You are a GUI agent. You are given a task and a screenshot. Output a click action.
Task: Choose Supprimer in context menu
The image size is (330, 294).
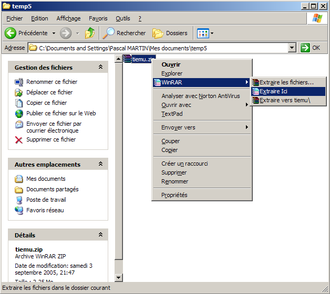[x=202, y=172]
